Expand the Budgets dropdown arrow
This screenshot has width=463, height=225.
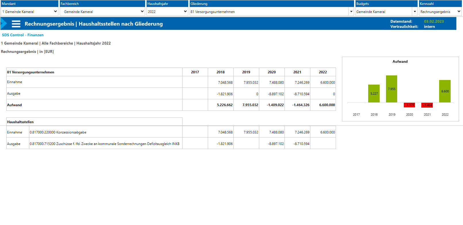click(x=415, y=12)
